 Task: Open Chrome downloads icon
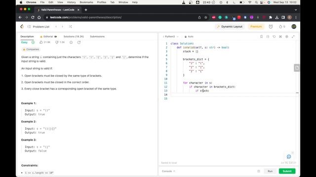[276, 18]
